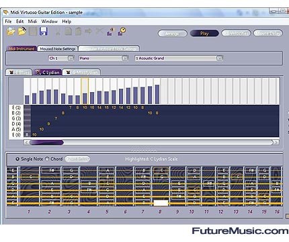
Task: Click the fret number '5' label
Action: click(107, 212)
